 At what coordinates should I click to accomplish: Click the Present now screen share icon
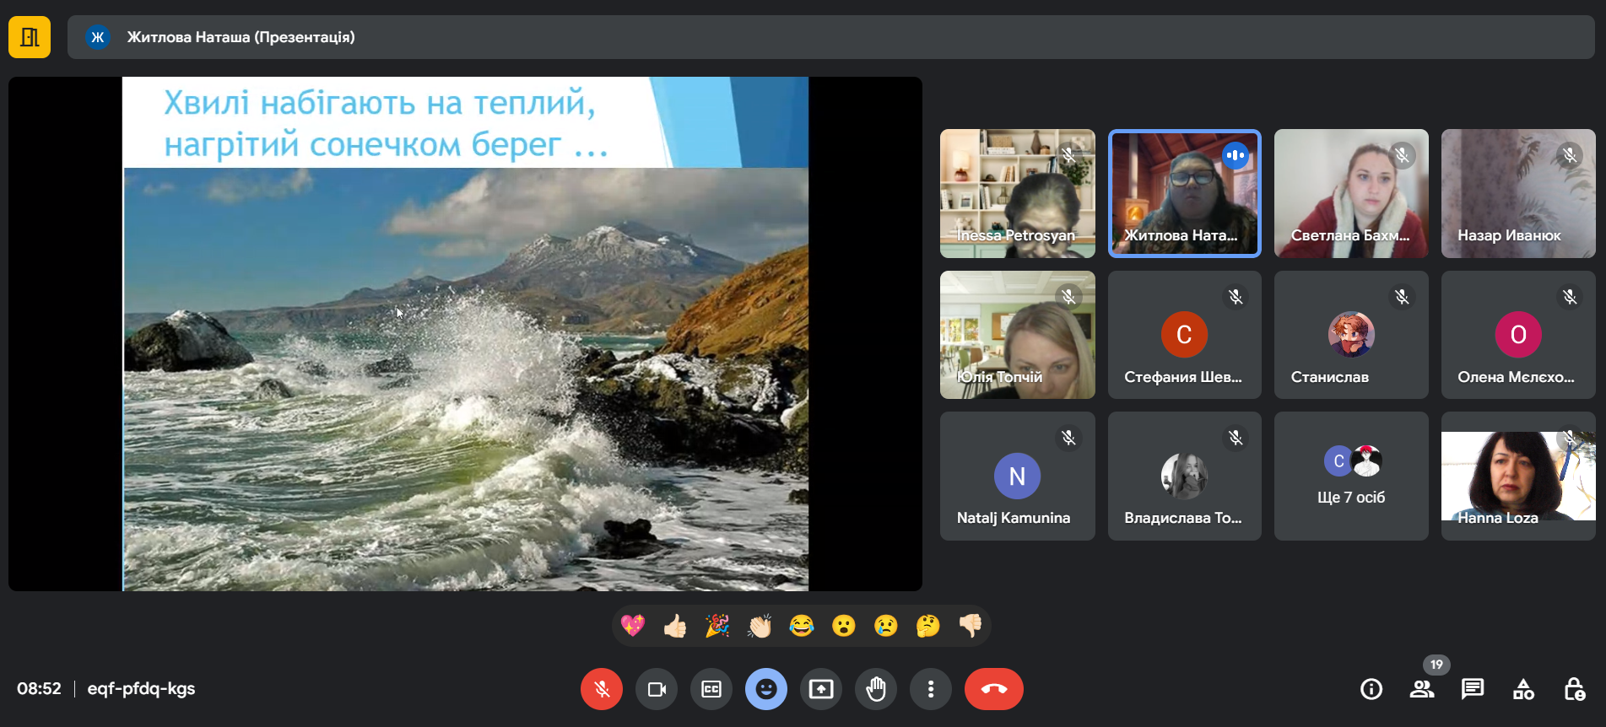pos(821,689)
